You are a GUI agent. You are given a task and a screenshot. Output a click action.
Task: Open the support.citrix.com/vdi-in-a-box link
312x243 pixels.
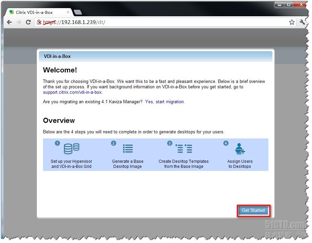coord(73,92)
